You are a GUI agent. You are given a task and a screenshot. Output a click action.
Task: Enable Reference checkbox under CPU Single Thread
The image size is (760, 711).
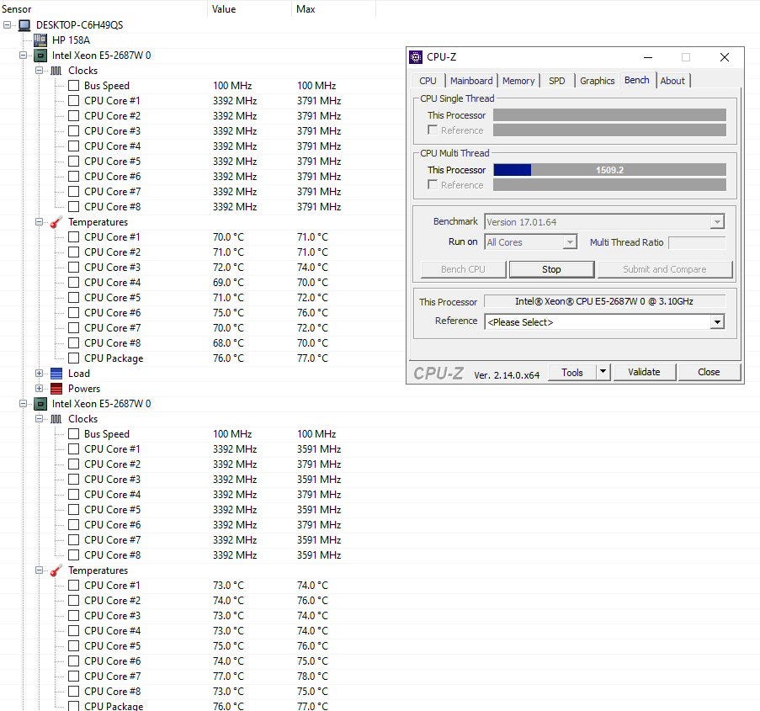tap(433, 130)
